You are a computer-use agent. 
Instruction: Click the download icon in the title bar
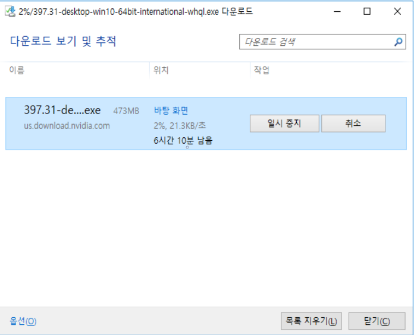pyautogui.click(x=10, y=11)
